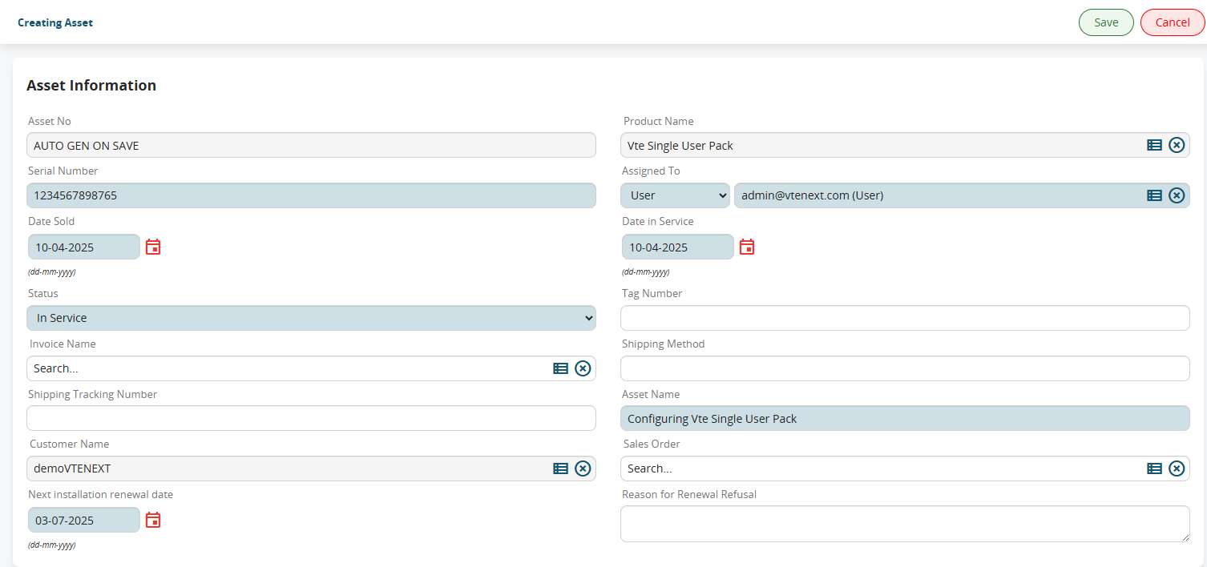The image size is (1207, 567).
Task: Select the Asset Information section heading
Action: (x=91, y=85)
